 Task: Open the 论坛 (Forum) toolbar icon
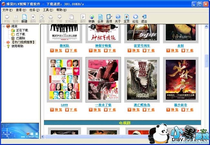click(x=135, y=18)
